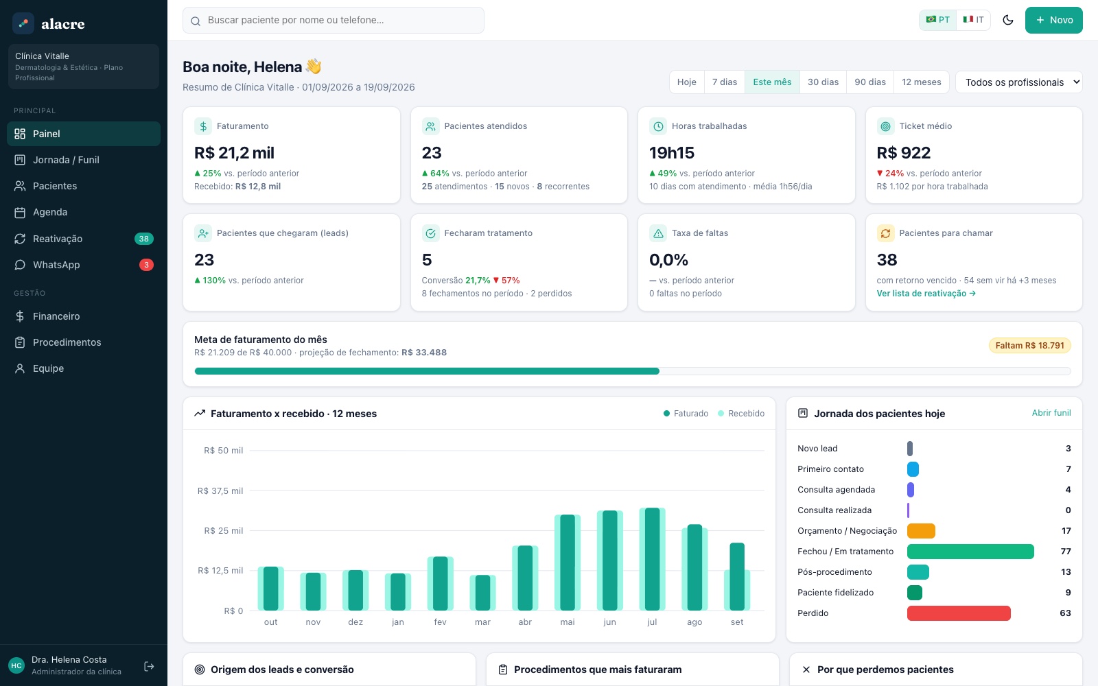Screen dimensions: 1098x686
Task: Toggle dark mode moon icon
Action: click(1008, 20)
